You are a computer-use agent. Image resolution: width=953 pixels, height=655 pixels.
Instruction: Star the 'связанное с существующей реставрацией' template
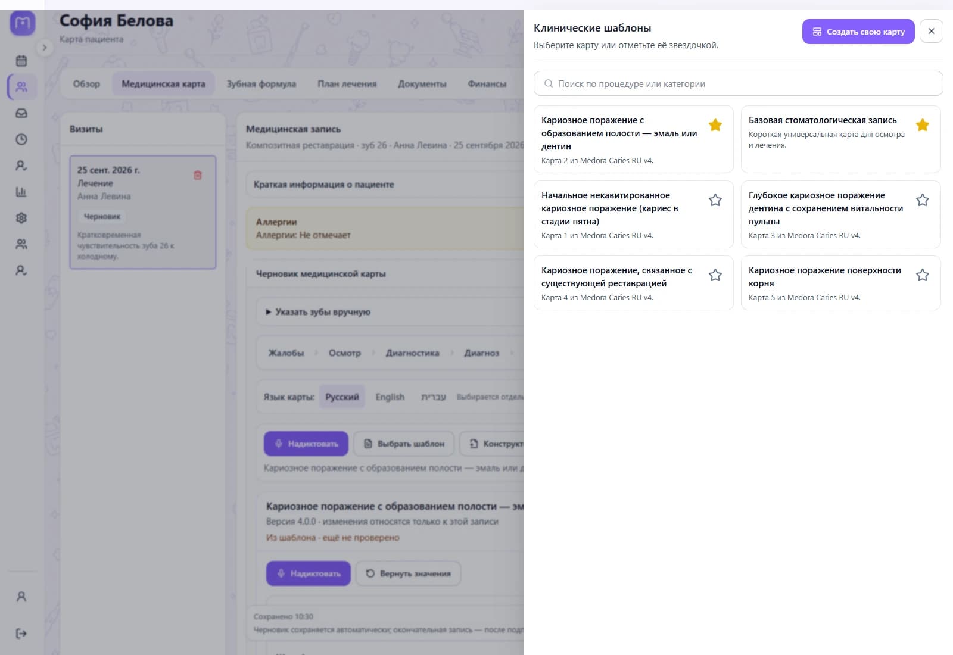coord(715,275)
